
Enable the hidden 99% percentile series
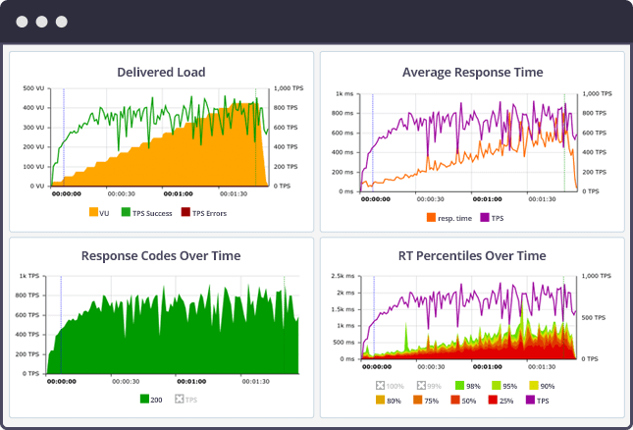[421, 385]
